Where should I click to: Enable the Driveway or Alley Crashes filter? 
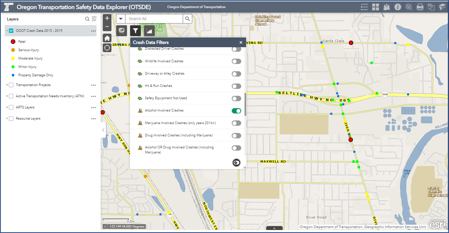tap(236, 74)
